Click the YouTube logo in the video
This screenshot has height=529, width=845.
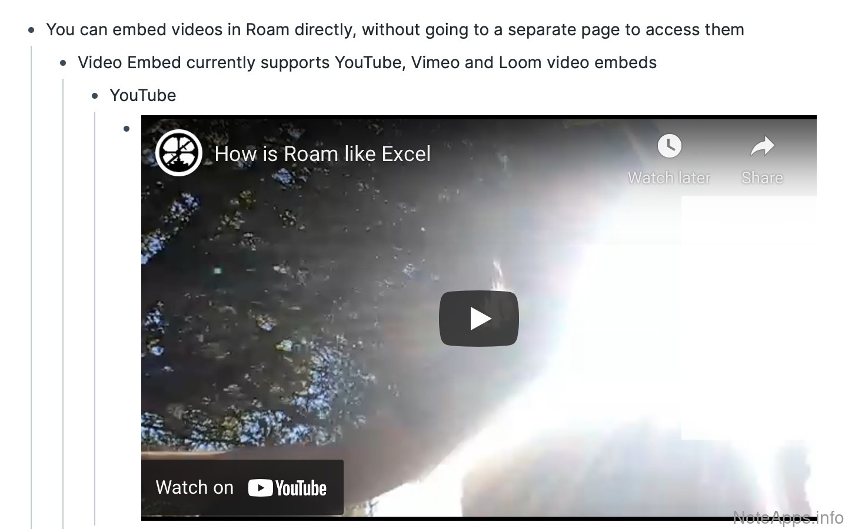pos(287,488)
